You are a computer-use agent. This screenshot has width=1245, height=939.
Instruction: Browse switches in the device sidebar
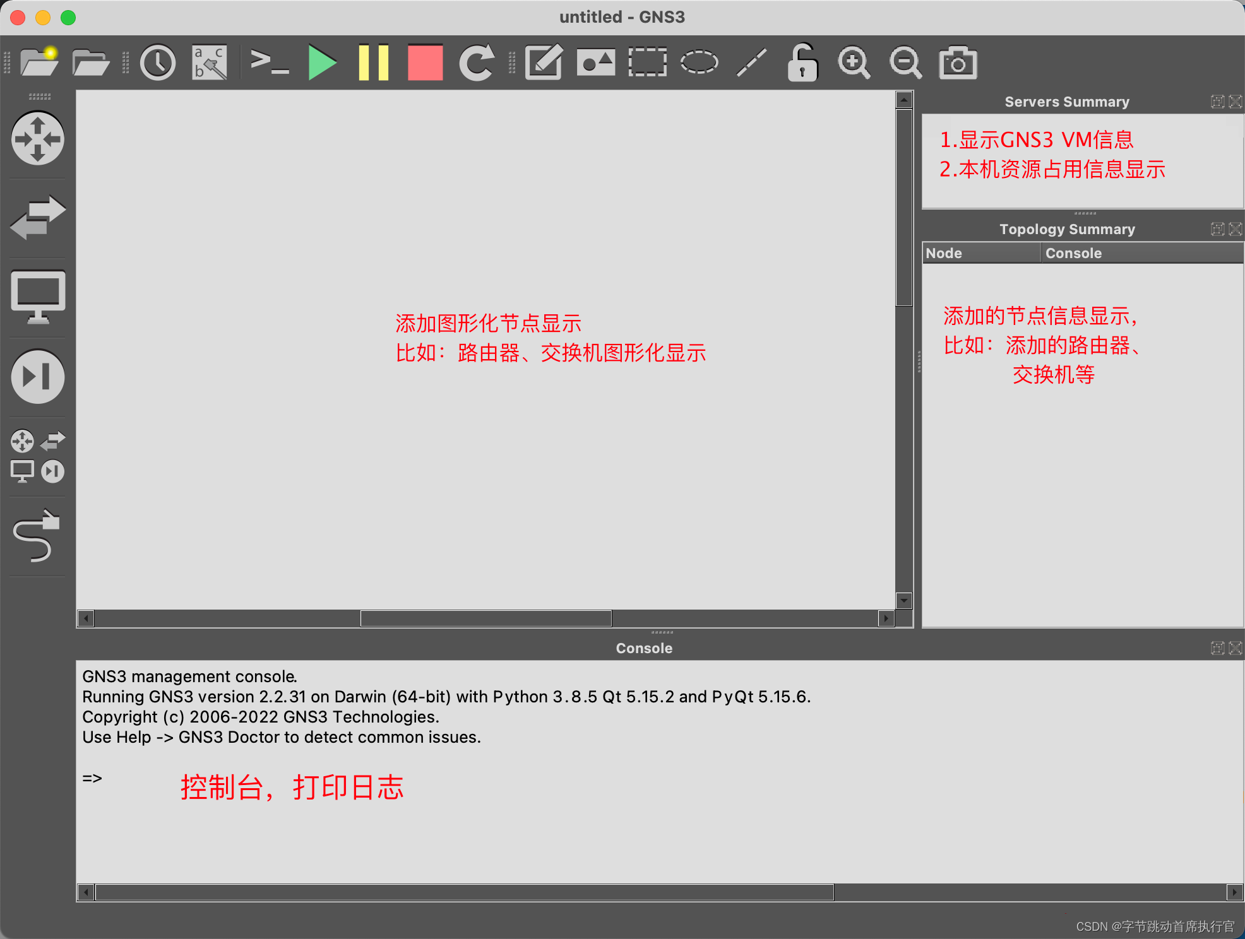(x=38, y=218)
